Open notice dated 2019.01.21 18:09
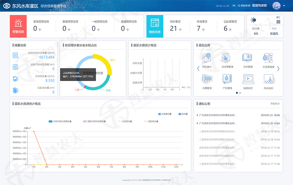 [238, 115]
